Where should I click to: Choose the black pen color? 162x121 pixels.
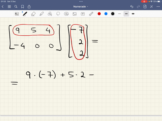tap(113, 14)
